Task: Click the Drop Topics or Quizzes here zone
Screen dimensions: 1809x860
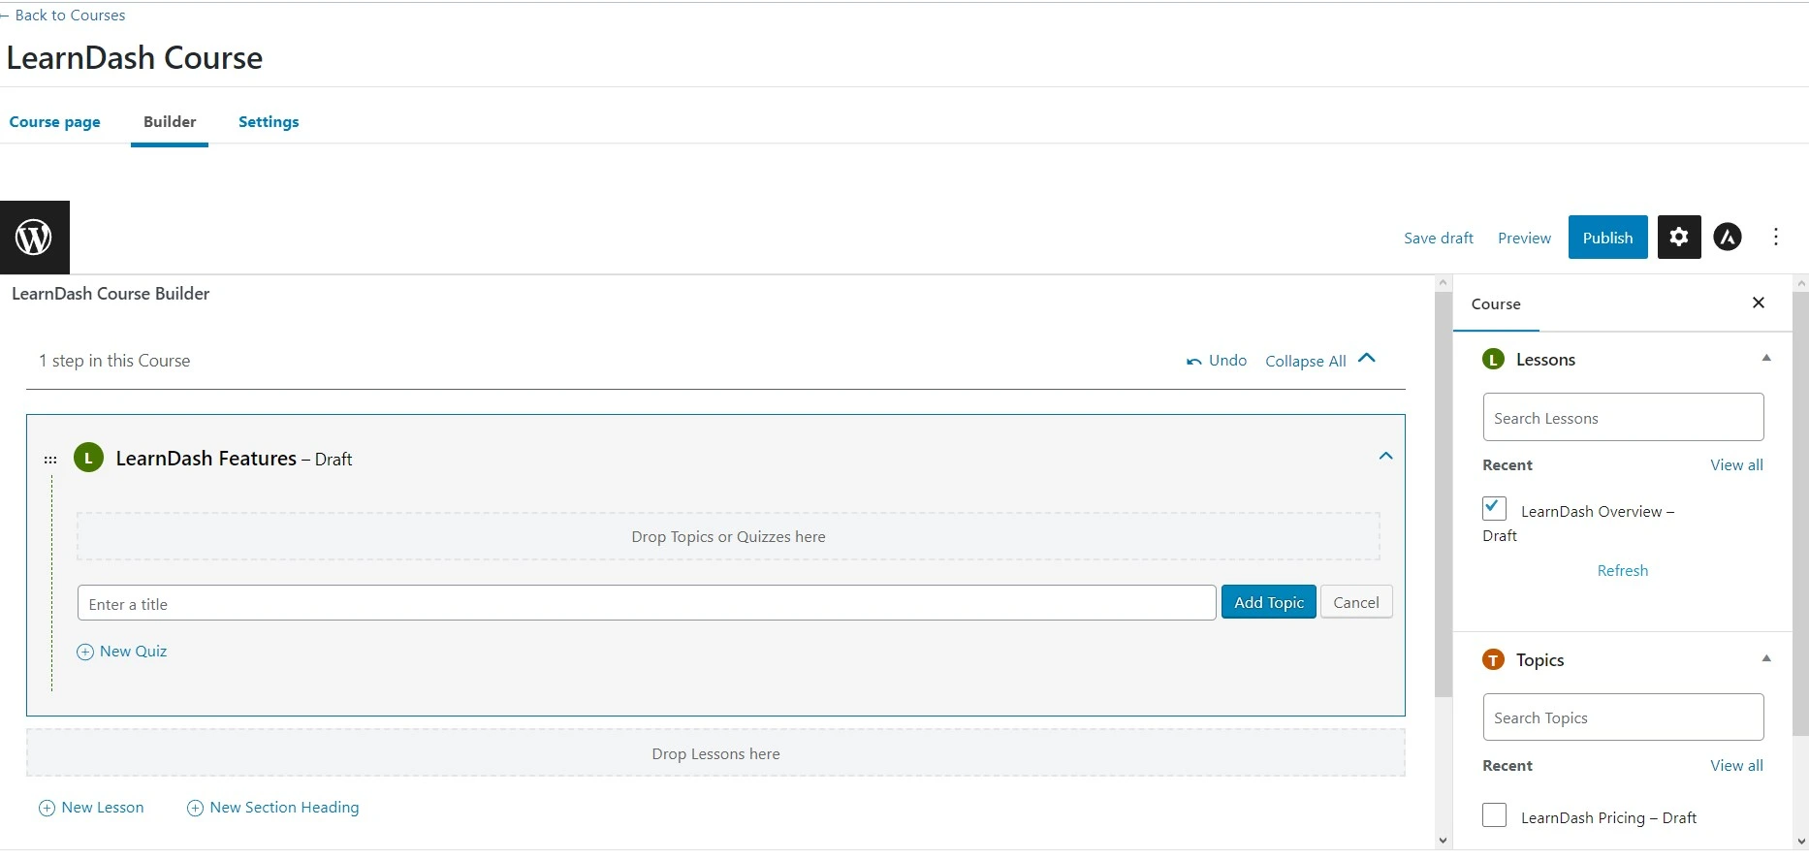Action: 728,536
